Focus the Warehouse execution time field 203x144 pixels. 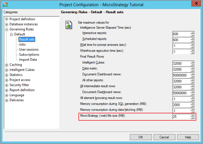click(x=182, y=52)
